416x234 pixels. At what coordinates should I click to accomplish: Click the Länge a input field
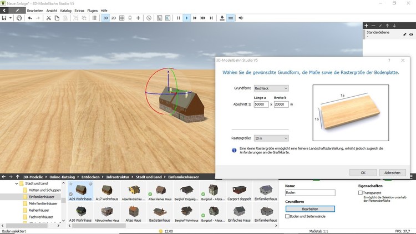coord(261,104)
